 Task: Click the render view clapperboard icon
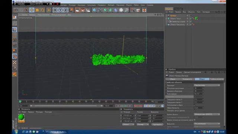pyautogui.click(x=77, y=10)
